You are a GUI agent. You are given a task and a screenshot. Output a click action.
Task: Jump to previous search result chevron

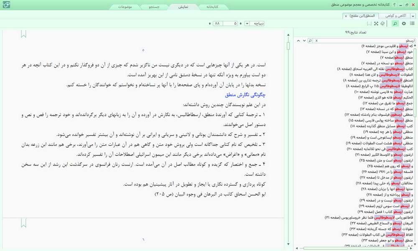(298, 41)
